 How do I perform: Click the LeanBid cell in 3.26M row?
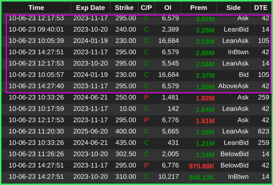(x=236, y=29)
